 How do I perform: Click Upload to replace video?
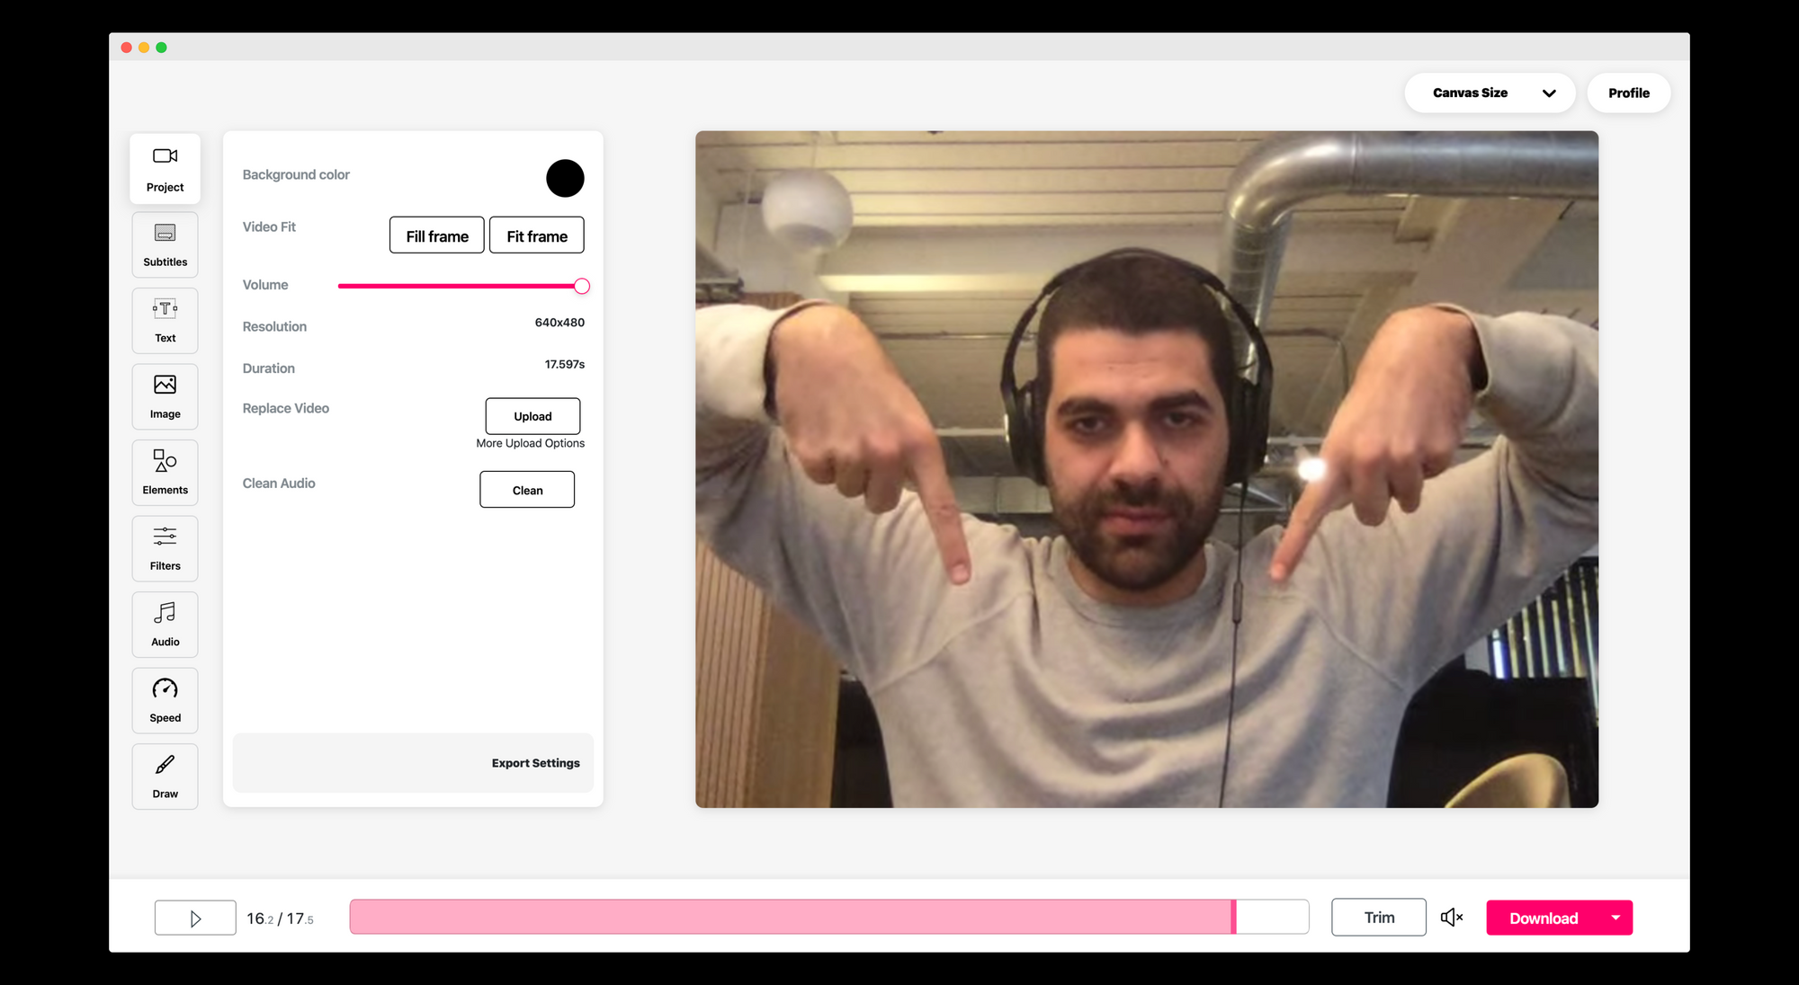point(533,416)
